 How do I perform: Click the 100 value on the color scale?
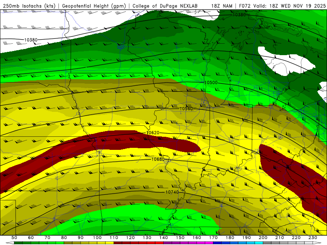coord(97,238)
